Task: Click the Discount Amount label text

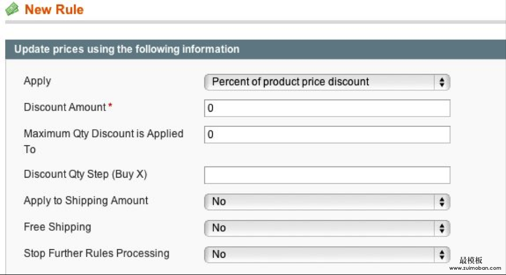Action: pos(65,108)
